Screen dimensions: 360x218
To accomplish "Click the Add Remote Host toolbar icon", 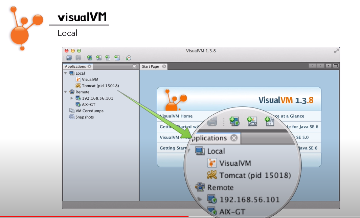I will 90,58.
